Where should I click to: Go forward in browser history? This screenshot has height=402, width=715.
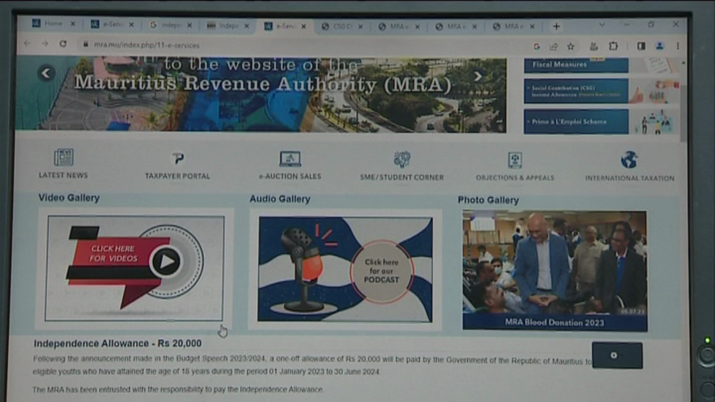(x=45, y=44)
